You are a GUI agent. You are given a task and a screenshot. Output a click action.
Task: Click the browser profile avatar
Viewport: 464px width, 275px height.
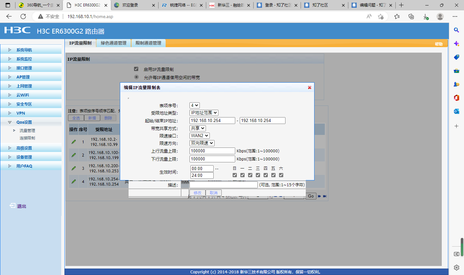[440, 16]
